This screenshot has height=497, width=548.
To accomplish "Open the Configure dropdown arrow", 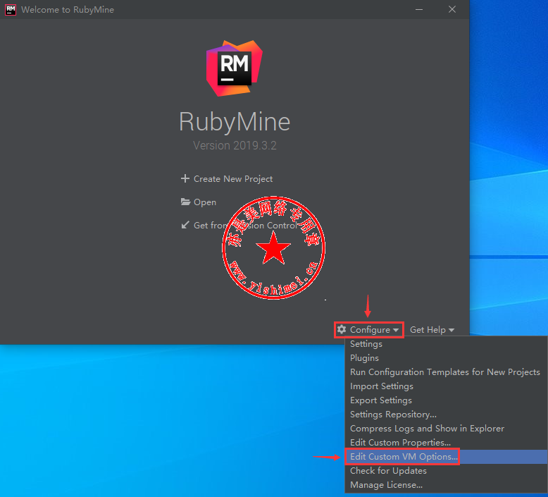I will 396,330.
